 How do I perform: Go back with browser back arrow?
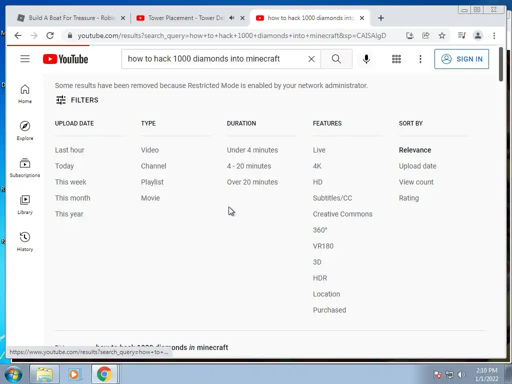18,35
